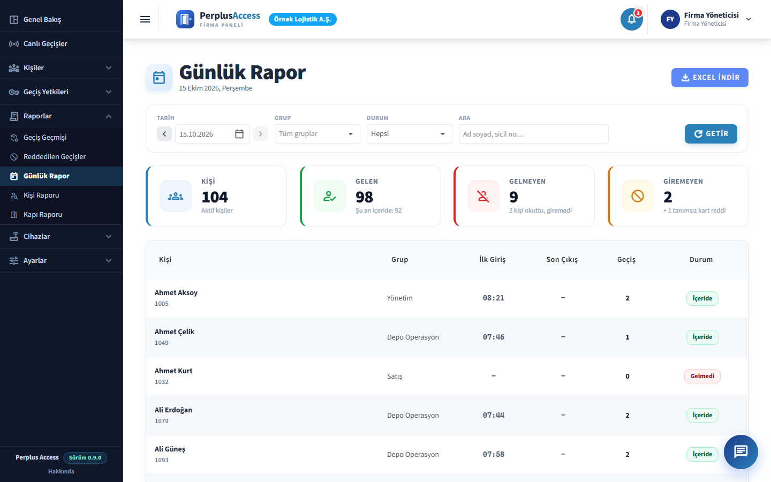This screenshot has height=482, width=771.
Task: Click the Gelmeyen absent person icon
Action: [483, 196]
